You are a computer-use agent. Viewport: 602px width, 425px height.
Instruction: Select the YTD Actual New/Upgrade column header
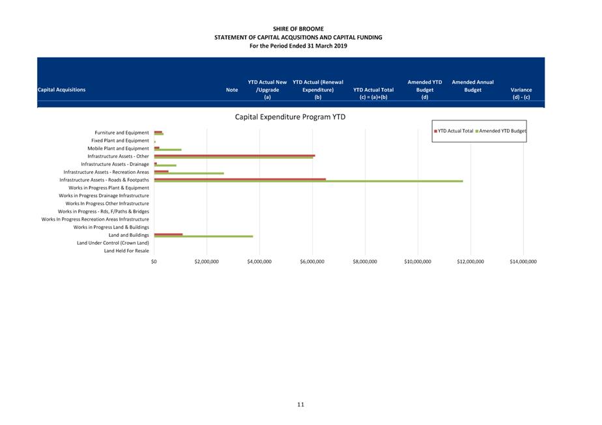click(x=267, y=90)
